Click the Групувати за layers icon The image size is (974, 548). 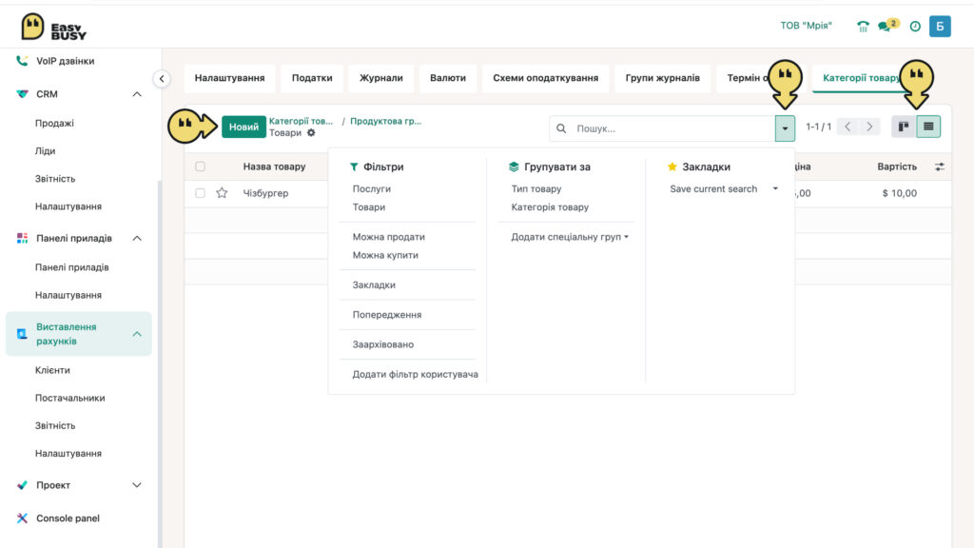(513, 166)
